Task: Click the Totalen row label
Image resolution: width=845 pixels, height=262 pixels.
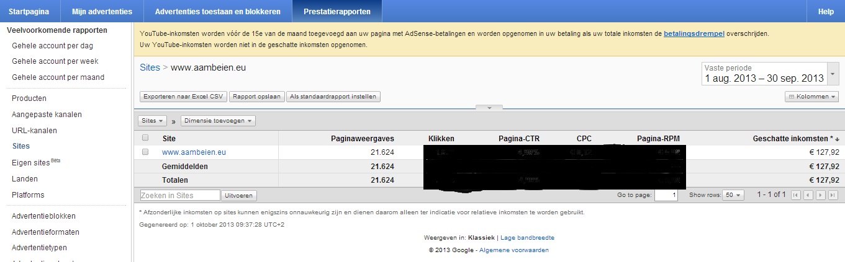Action: point(175,180)
